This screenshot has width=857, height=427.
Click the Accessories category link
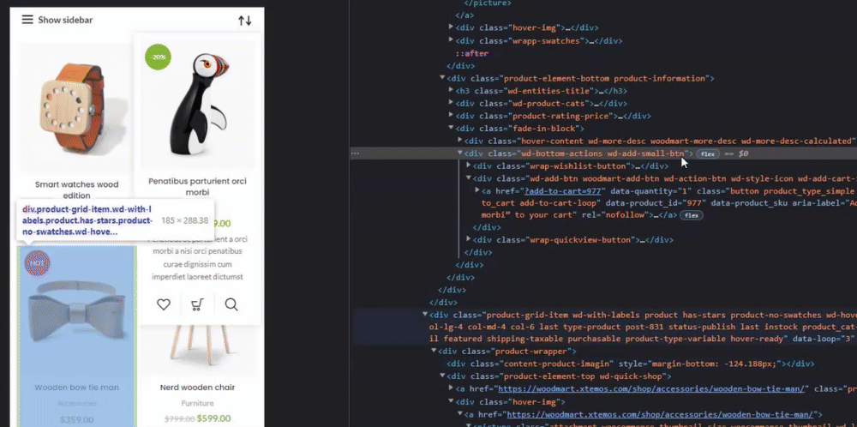click(76, 403)
